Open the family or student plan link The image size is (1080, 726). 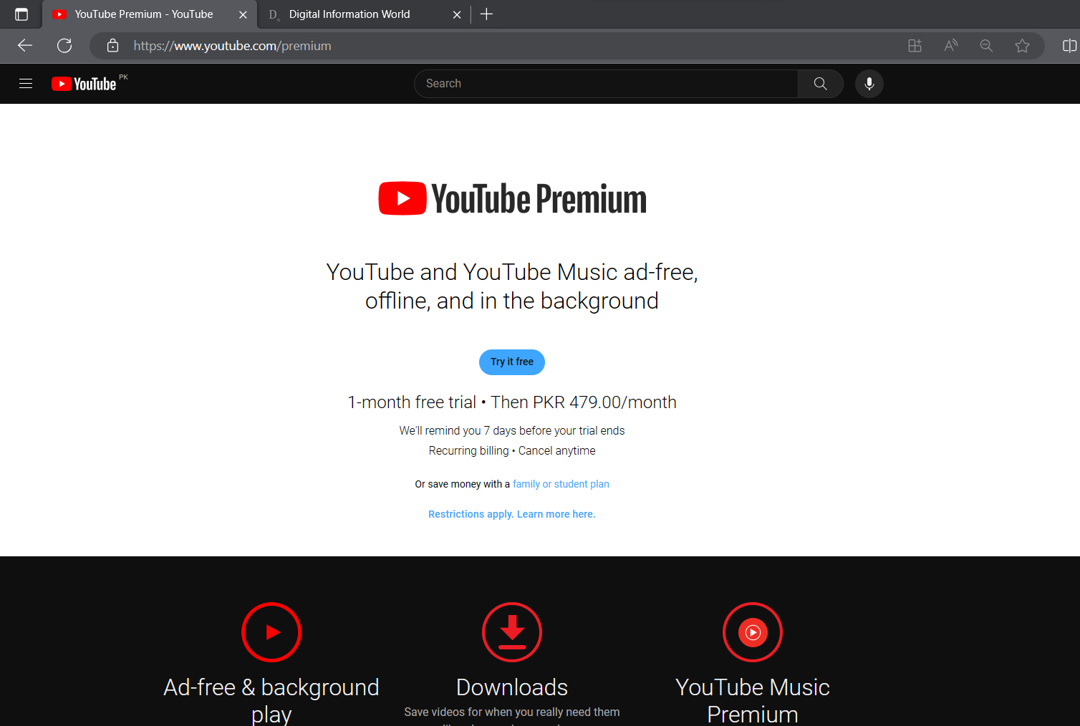click(561, 484)
